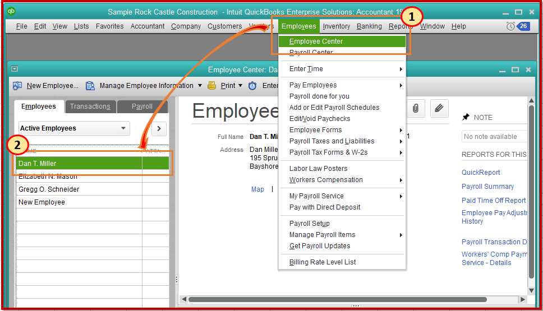Select Employee Center menu item
The width and height of the screenshot is (543, 311).
(x=342, y=41)
